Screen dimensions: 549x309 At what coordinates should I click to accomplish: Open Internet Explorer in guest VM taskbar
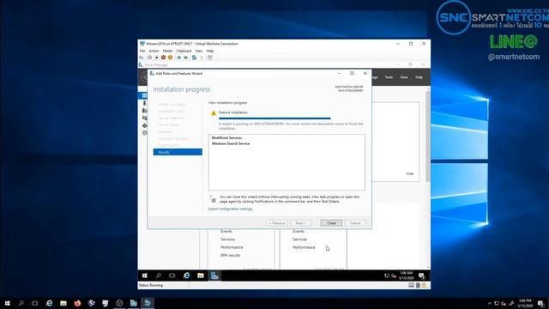pyautogui.click(x=187, y=276)
